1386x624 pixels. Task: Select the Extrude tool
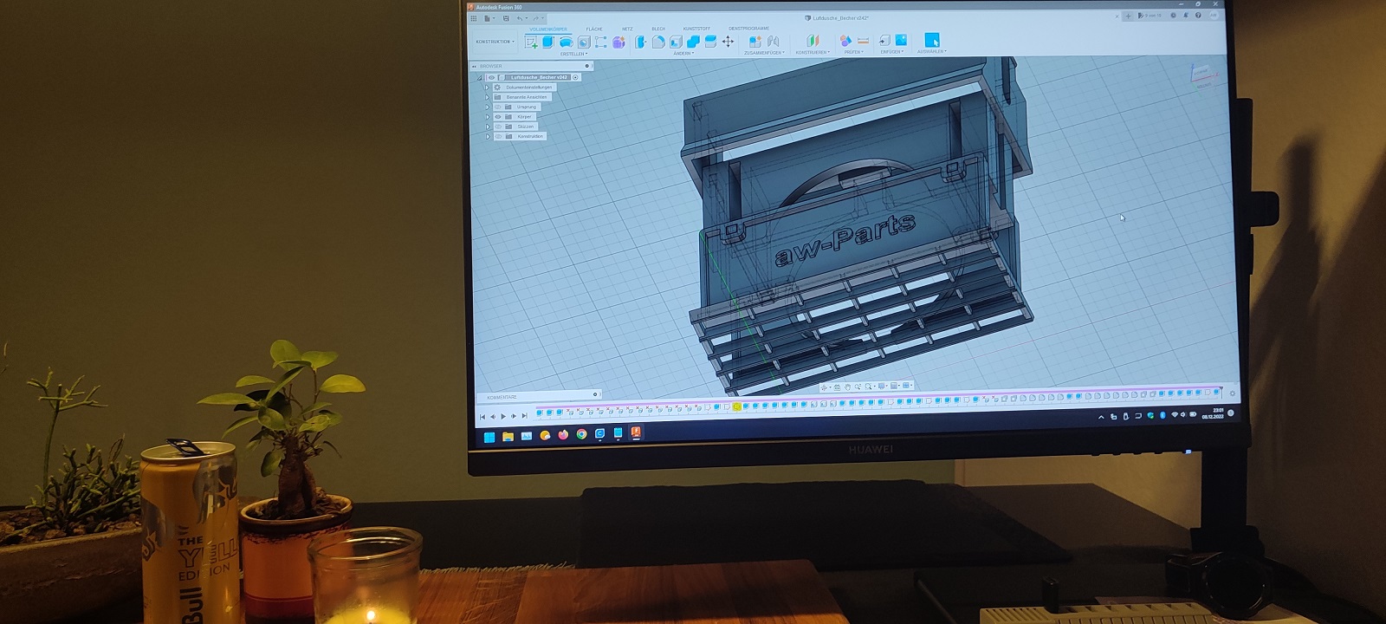548,42
